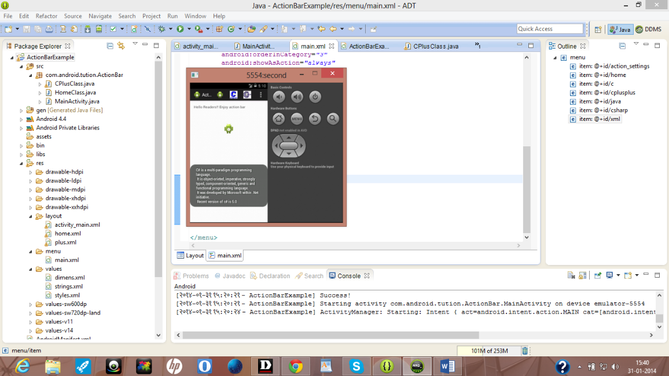Image resolution: width=669 pixels, height=376 pixels.
Task: Select item @+id/csharp in Outline
Action: [x=598, y=110]
